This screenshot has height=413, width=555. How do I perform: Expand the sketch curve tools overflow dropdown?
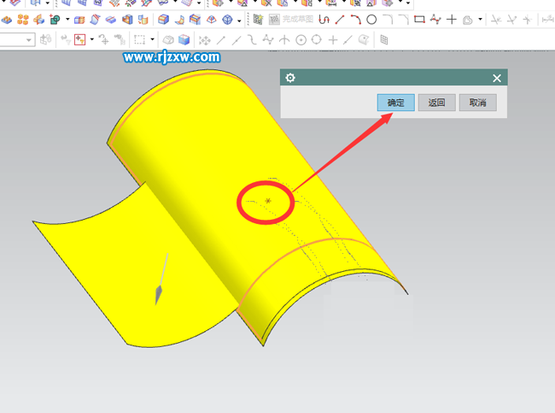coord(480,19)
